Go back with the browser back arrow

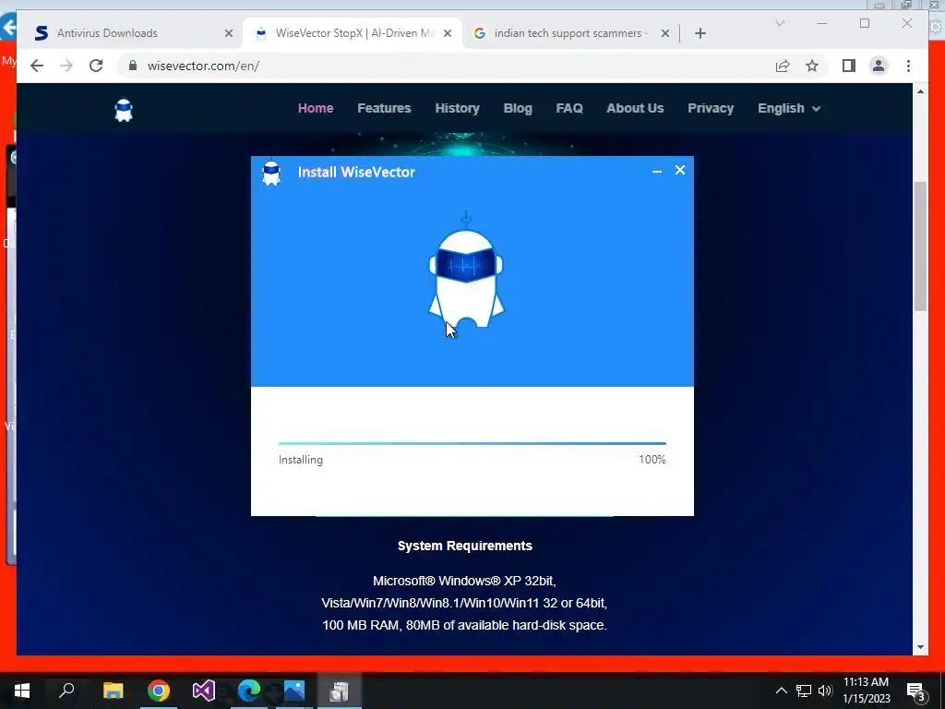(x=37, y=66)
